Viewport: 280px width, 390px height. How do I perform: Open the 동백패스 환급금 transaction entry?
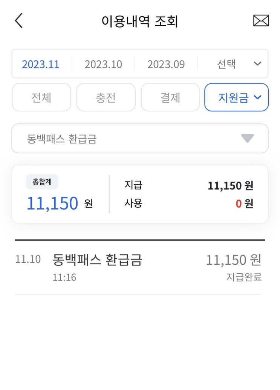(97, 260)
